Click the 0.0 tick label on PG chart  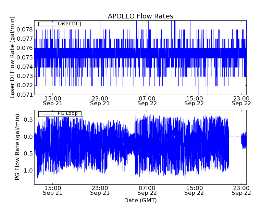[29, 137]
